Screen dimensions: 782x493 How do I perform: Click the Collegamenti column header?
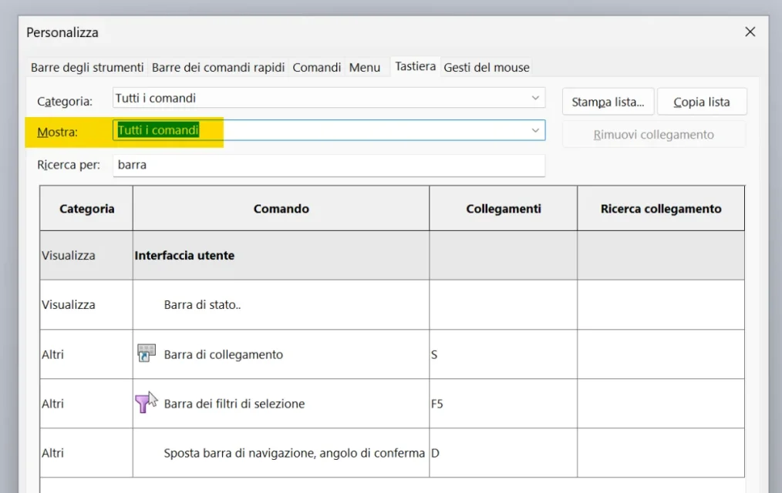pos(503,209)
